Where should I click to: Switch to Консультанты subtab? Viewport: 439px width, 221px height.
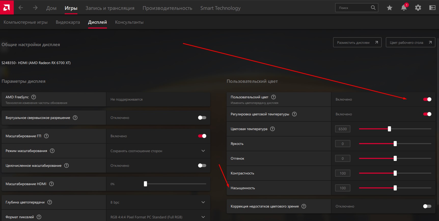[x=129, y=22]
